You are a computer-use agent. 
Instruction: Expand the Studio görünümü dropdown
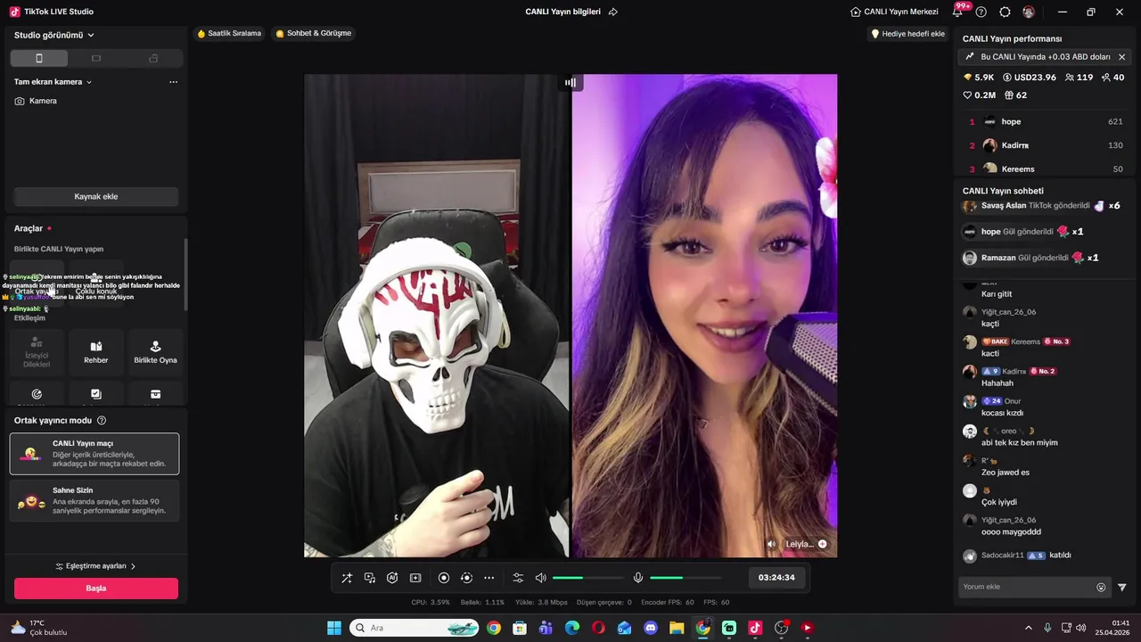click(x=54, y=35)
